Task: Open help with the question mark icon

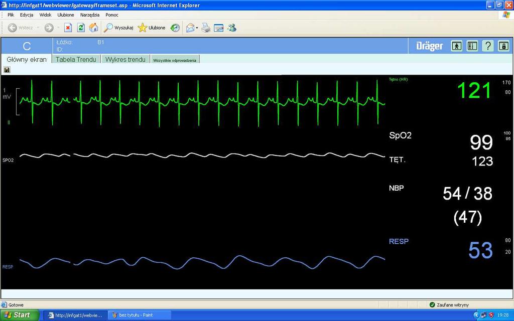Action: 488,46
